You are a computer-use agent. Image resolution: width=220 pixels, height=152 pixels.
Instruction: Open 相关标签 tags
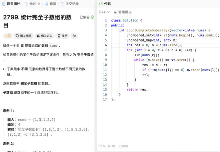point(24,36)
